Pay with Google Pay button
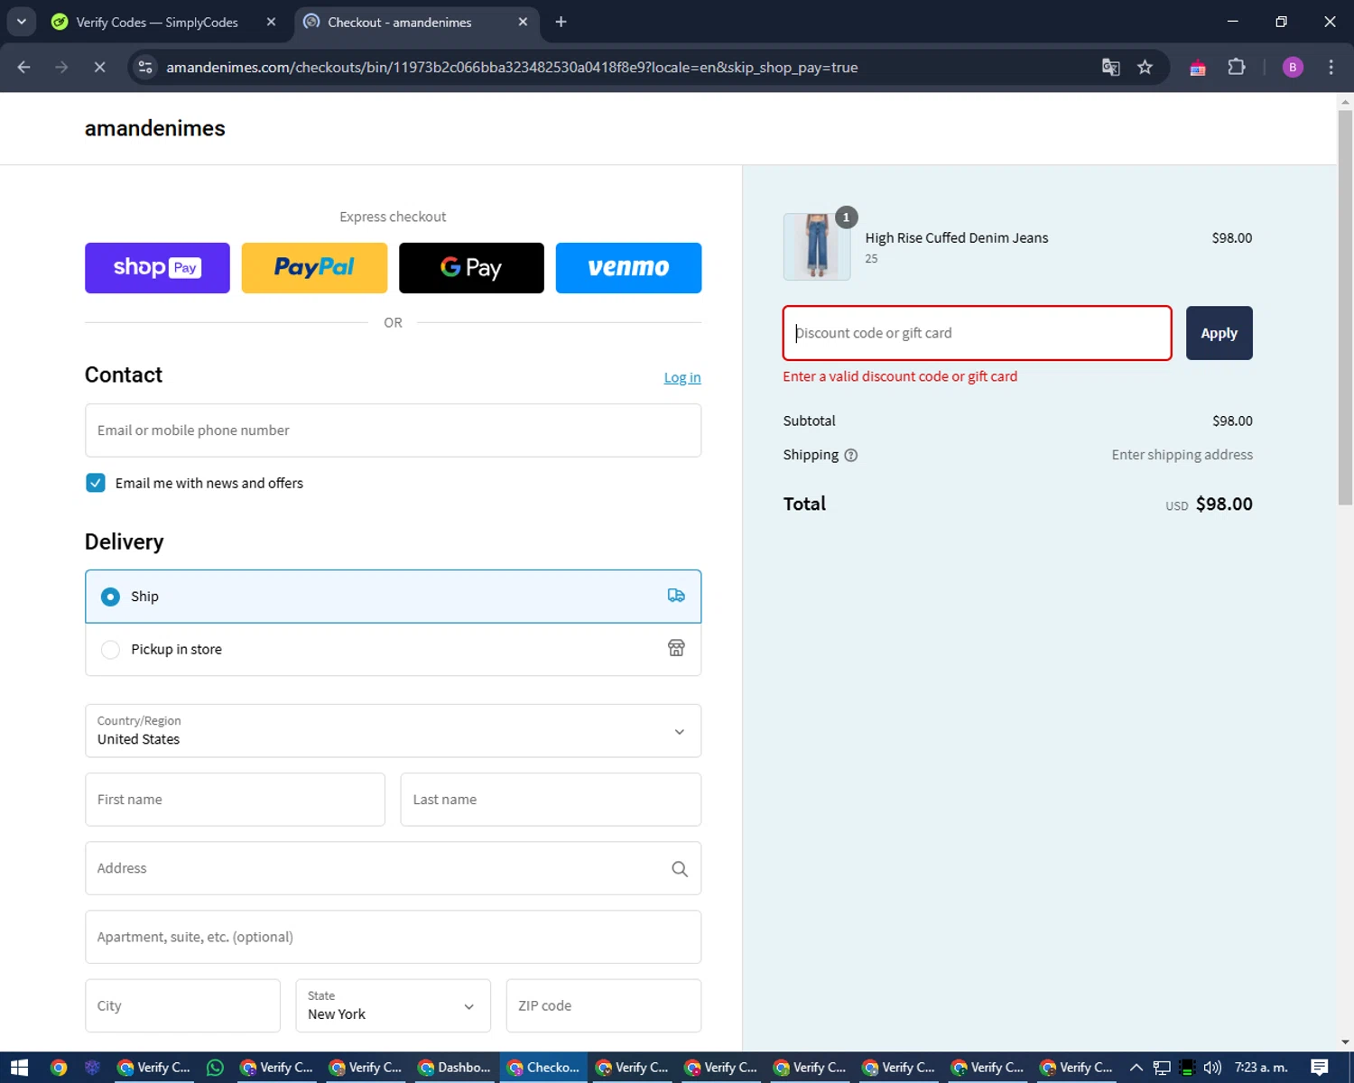 tap(471, 268)
